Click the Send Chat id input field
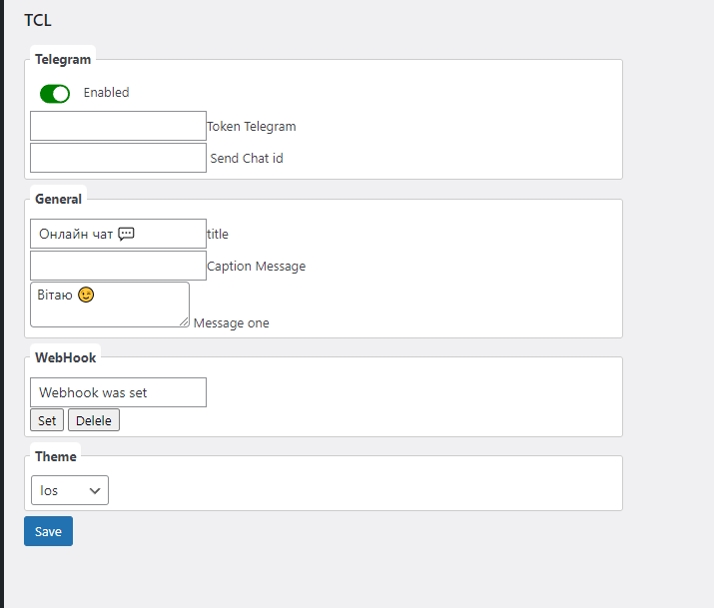 pos(119,158)
